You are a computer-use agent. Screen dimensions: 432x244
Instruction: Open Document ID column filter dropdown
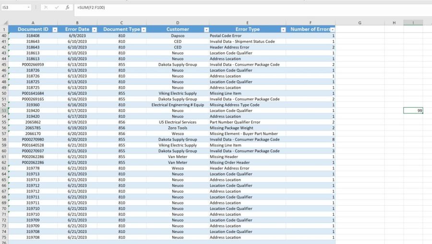point(55,30)
